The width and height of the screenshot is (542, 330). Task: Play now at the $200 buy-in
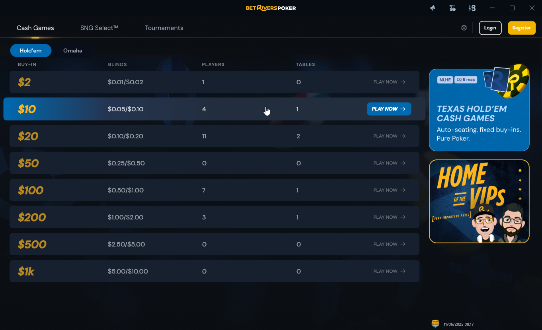[389, 217]
